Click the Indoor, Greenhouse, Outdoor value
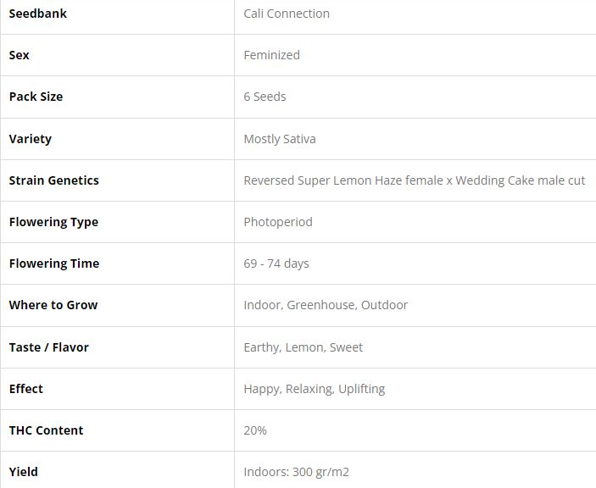The image size is (596, 488). [326, 305]
